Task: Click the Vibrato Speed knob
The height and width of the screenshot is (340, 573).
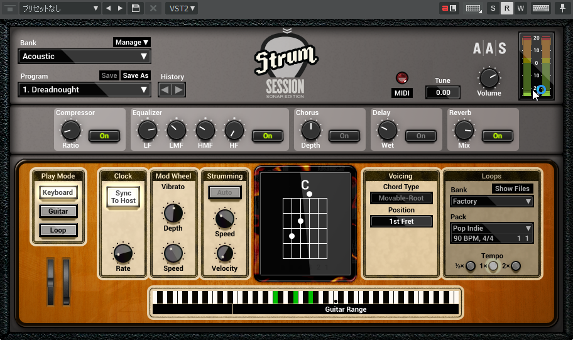Action: tap(173, 253)
